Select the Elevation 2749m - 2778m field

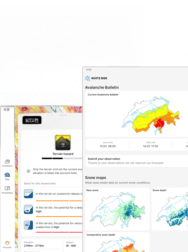[x=41, y=244]
